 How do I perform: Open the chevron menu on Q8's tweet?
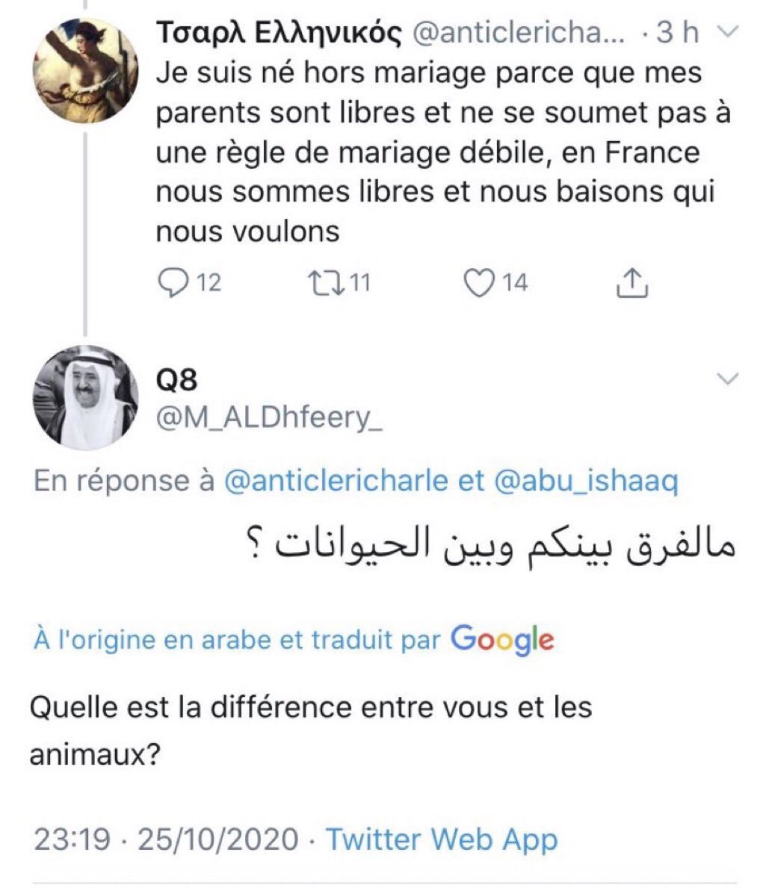pos(727,379)
